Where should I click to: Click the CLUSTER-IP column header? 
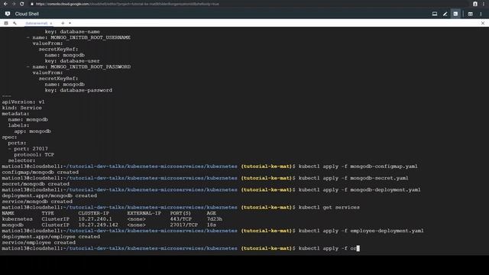coord(93,213)
